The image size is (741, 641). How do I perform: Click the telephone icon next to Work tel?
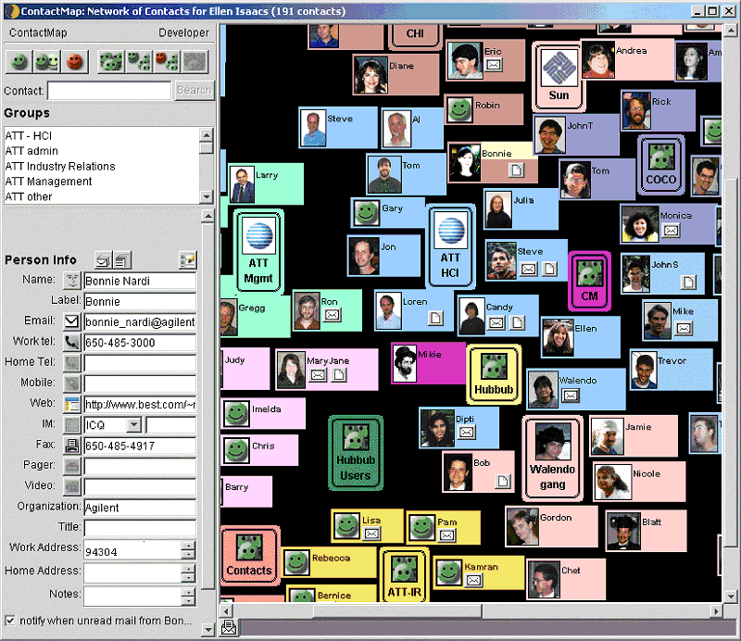click(72, 343)
